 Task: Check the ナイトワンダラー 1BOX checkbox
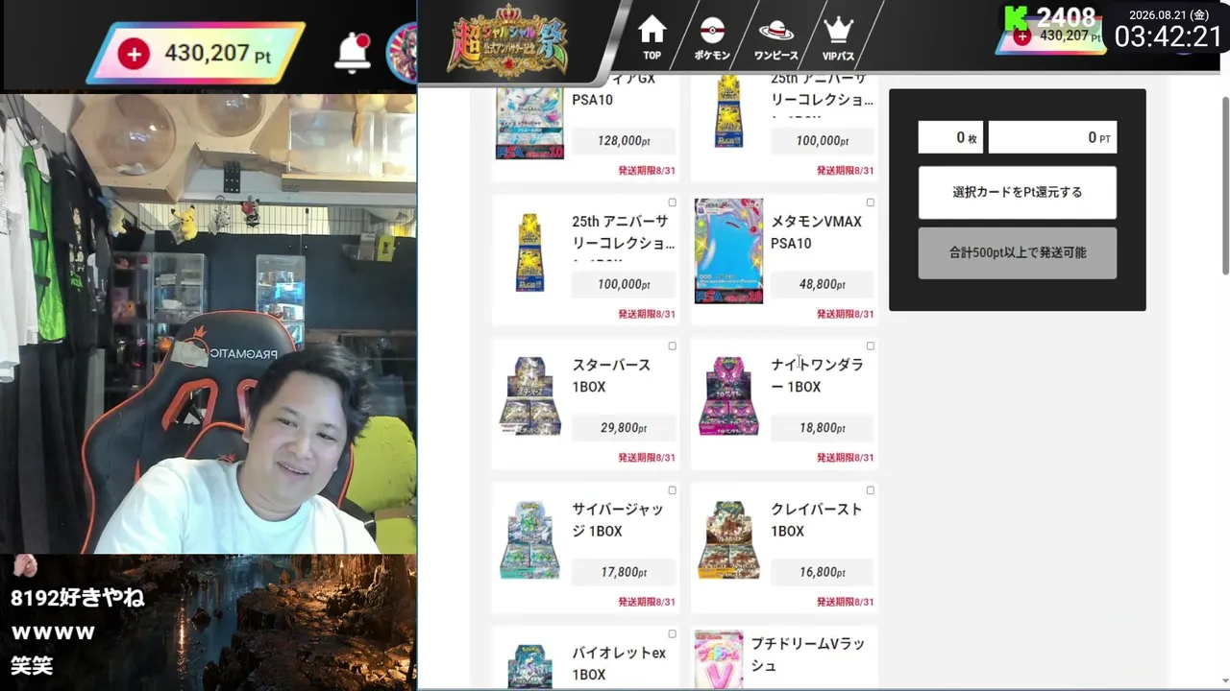871,346
